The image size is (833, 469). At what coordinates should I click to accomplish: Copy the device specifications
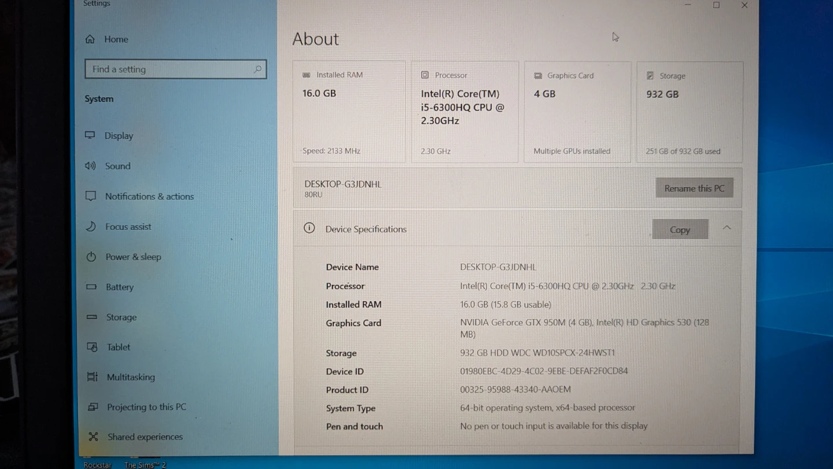[680, 230]
